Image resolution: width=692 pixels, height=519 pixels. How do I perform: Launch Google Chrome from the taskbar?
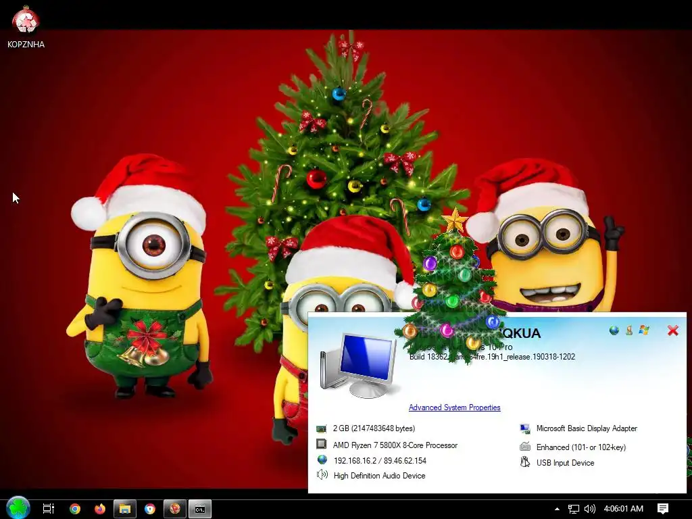[75, 509]
